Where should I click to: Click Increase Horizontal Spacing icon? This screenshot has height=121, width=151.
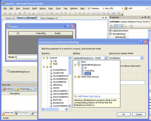[x=61, y=13]
